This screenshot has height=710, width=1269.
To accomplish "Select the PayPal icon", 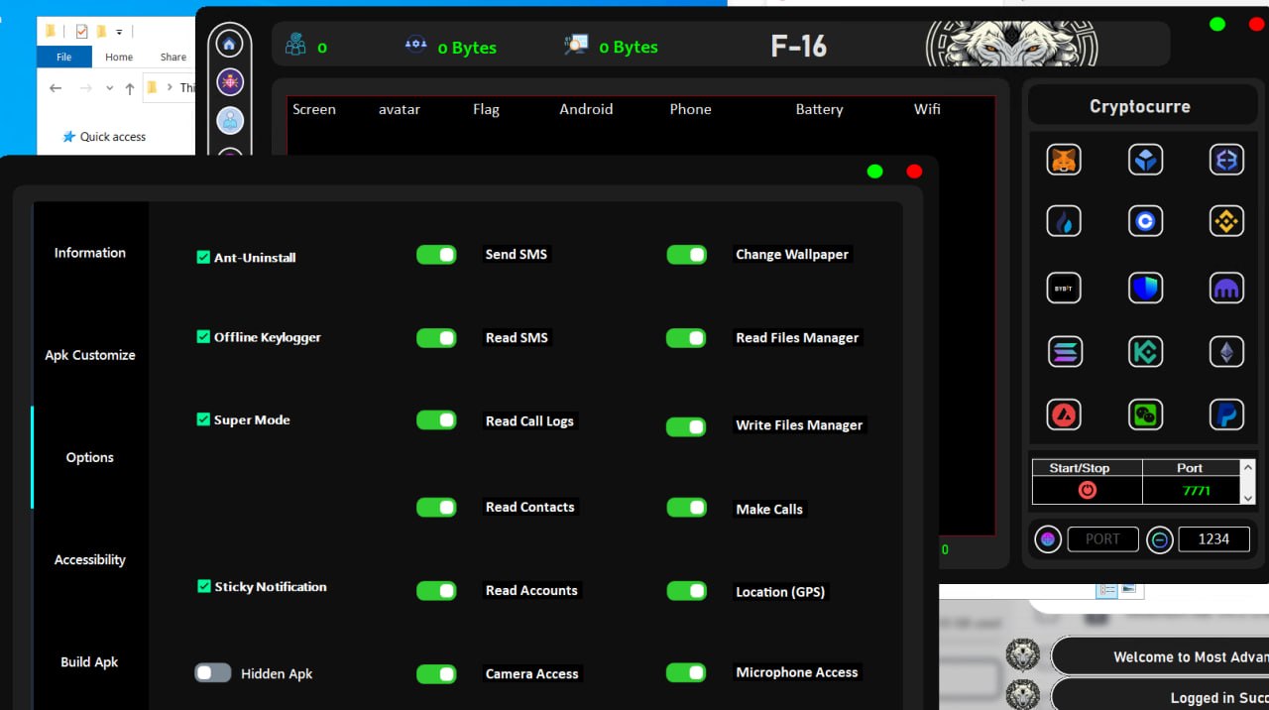I will 1227,414.
